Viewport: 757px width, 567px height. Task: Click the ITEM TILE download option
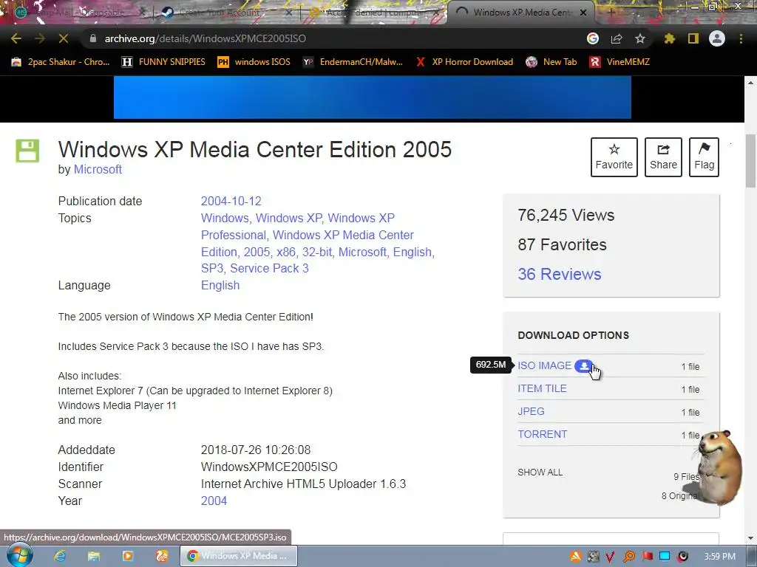pos(542,388)
